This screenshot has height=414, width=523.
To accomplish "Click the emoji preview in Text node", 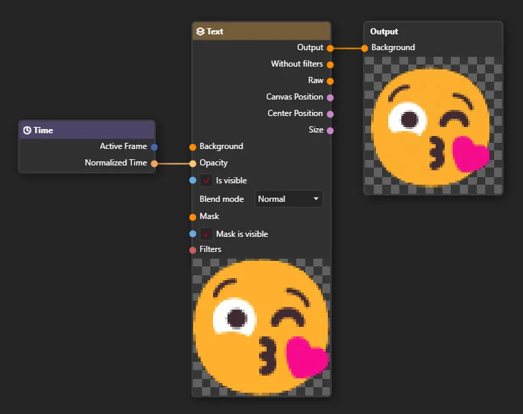I will pos(261,327).
